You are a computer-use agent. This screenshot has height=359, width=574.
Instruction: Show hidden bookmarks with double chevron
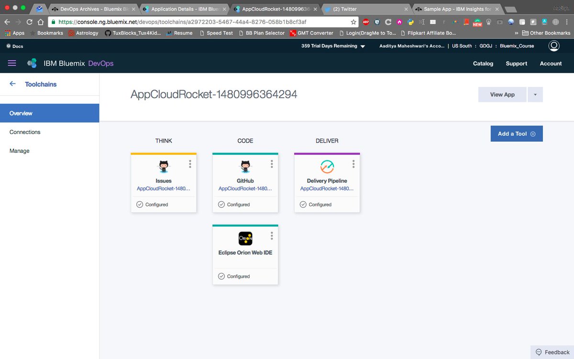coord(516,33)
